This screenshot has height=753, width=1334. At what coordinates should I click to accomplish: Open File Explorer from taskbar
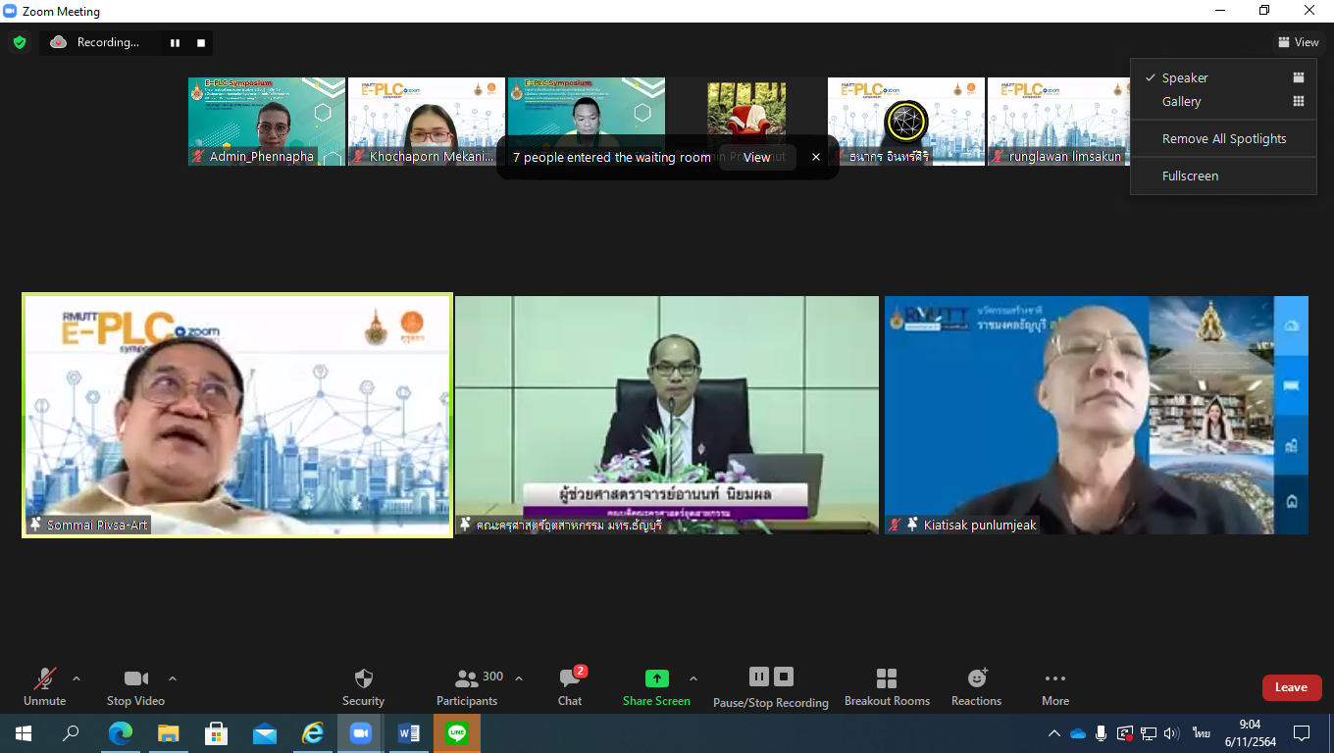168,733
